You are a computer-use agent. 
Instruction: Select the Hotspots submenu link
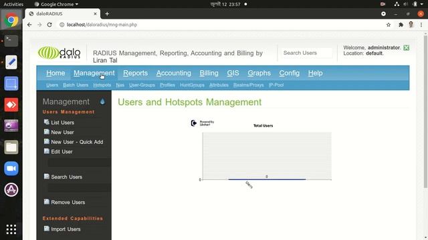pos(102,85)
